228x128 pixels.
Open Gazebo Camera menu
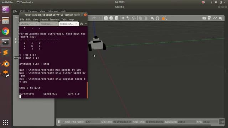point(32,11)
